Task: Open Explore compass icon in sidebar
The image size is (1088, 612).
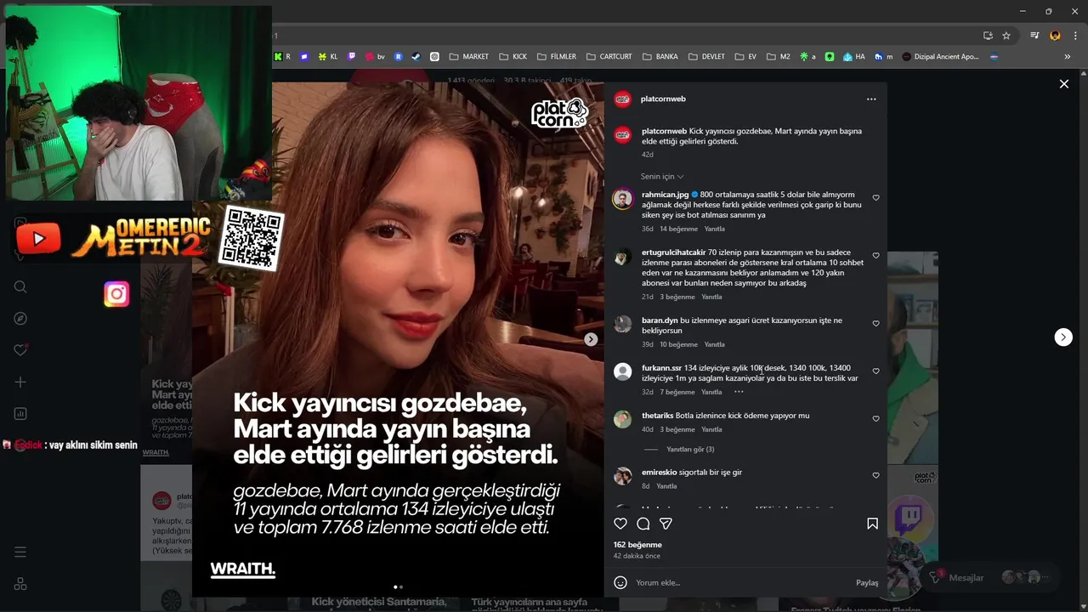Action: [20, 319]
